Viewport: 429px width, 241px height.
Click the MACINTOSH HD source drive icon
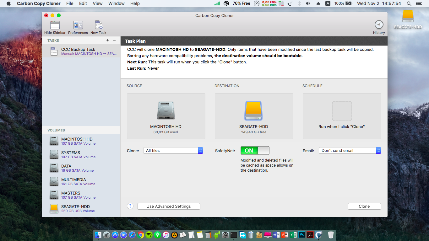(166, 110)
